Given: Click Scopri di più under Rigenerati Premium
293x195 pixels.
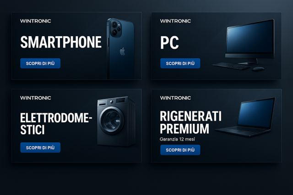Looking at the screenshot, I should 180,150.
